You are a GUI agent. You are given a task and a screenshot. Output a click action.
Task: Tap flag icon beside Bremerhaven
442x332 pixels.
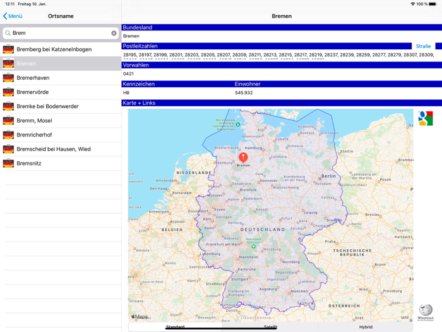8,78
